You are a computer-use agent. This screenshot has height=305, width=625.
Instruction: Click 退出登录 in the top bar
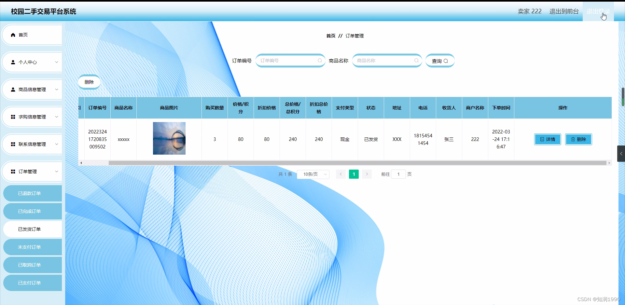[599, 11]
